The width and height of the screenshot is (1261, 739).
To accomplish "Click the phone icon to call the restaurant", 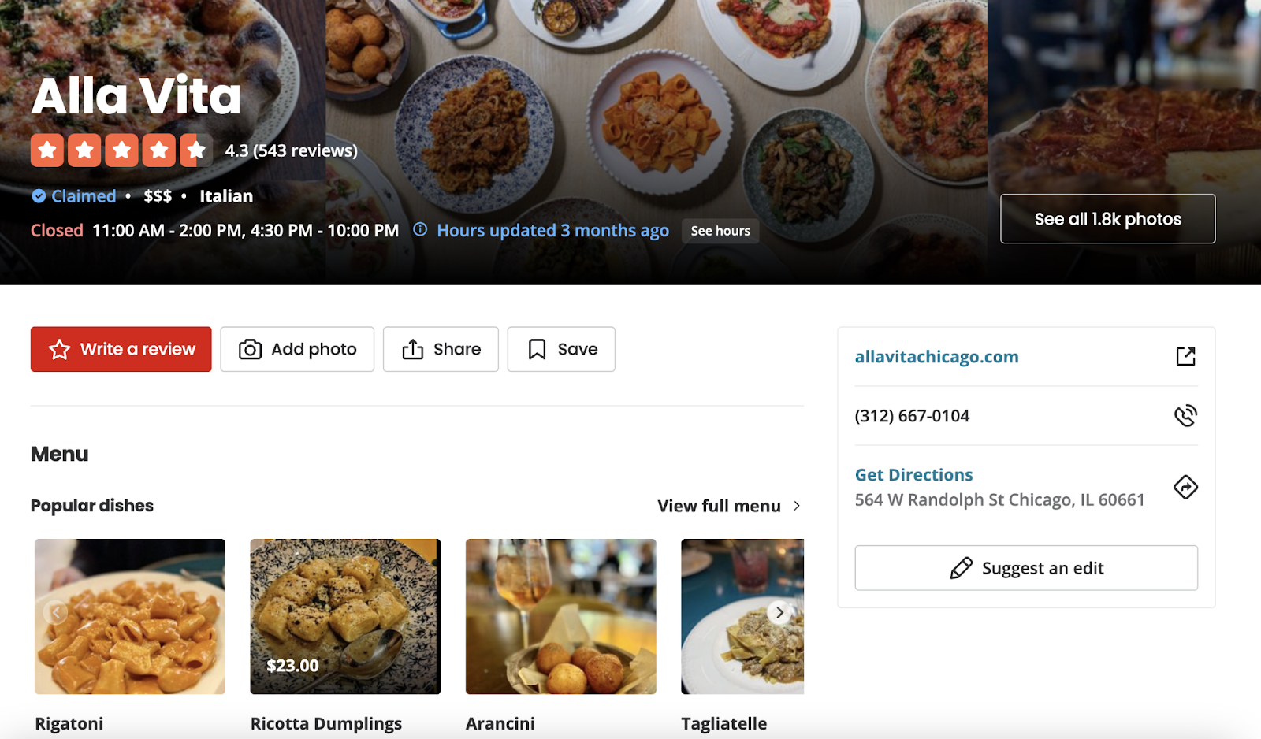I will pos(1186,415).
